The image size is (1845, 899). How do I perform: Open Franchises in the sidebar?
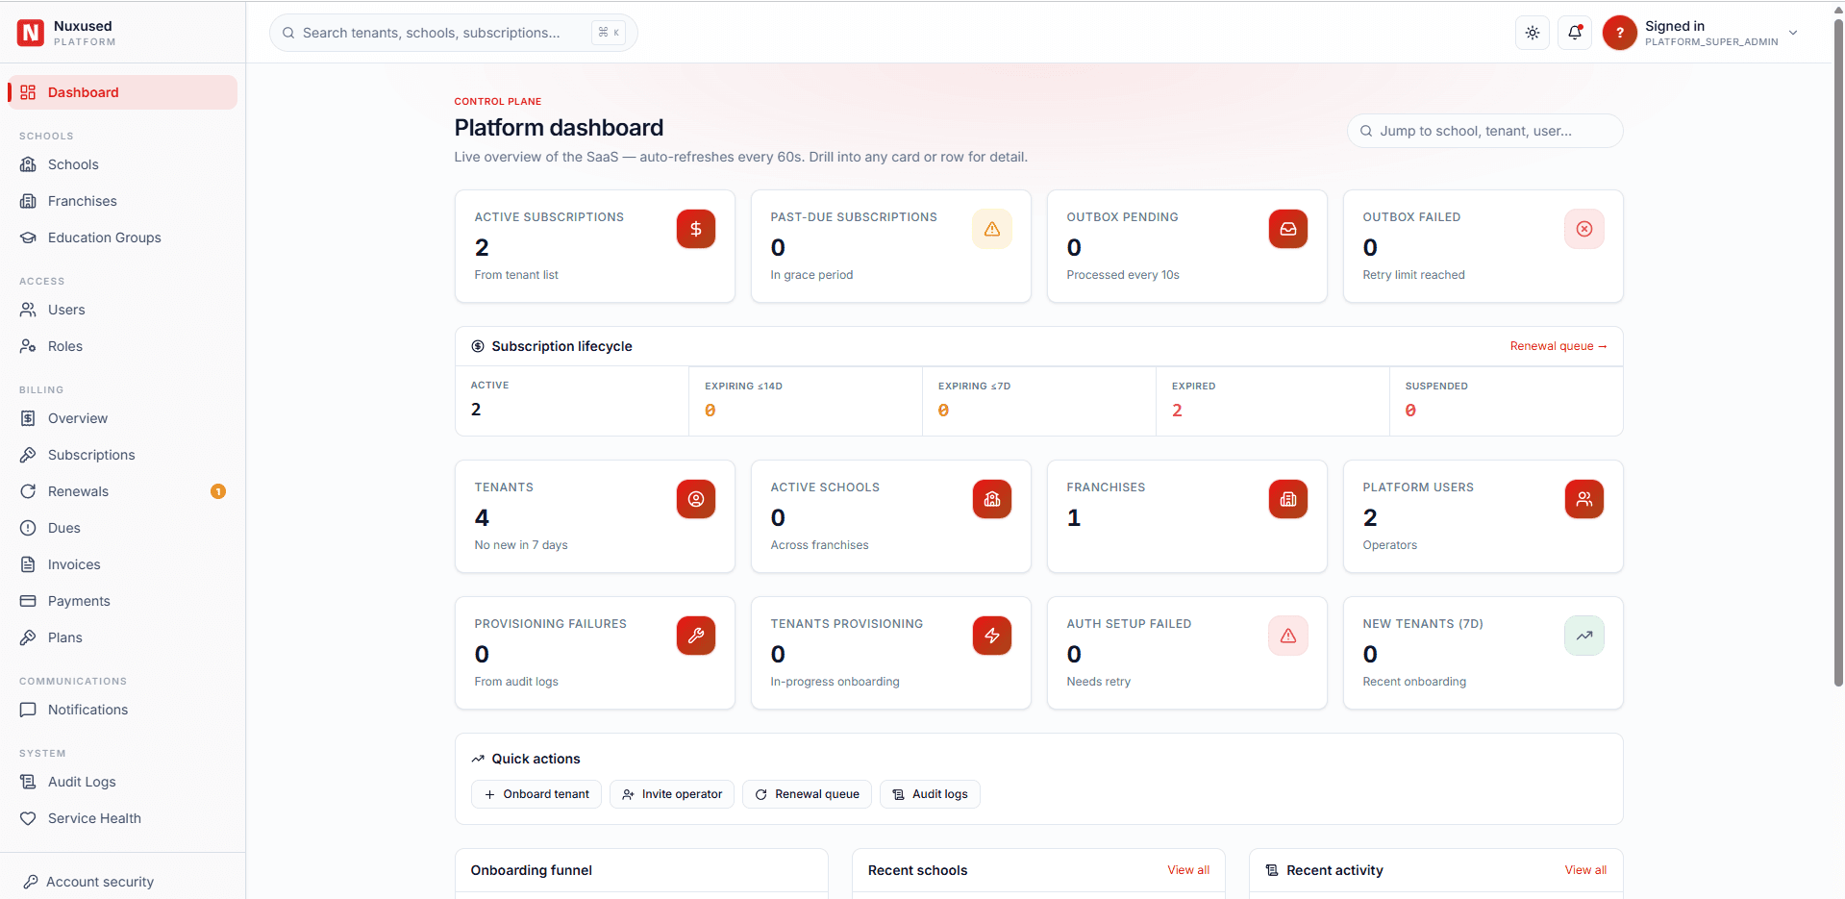coord(122,201)
